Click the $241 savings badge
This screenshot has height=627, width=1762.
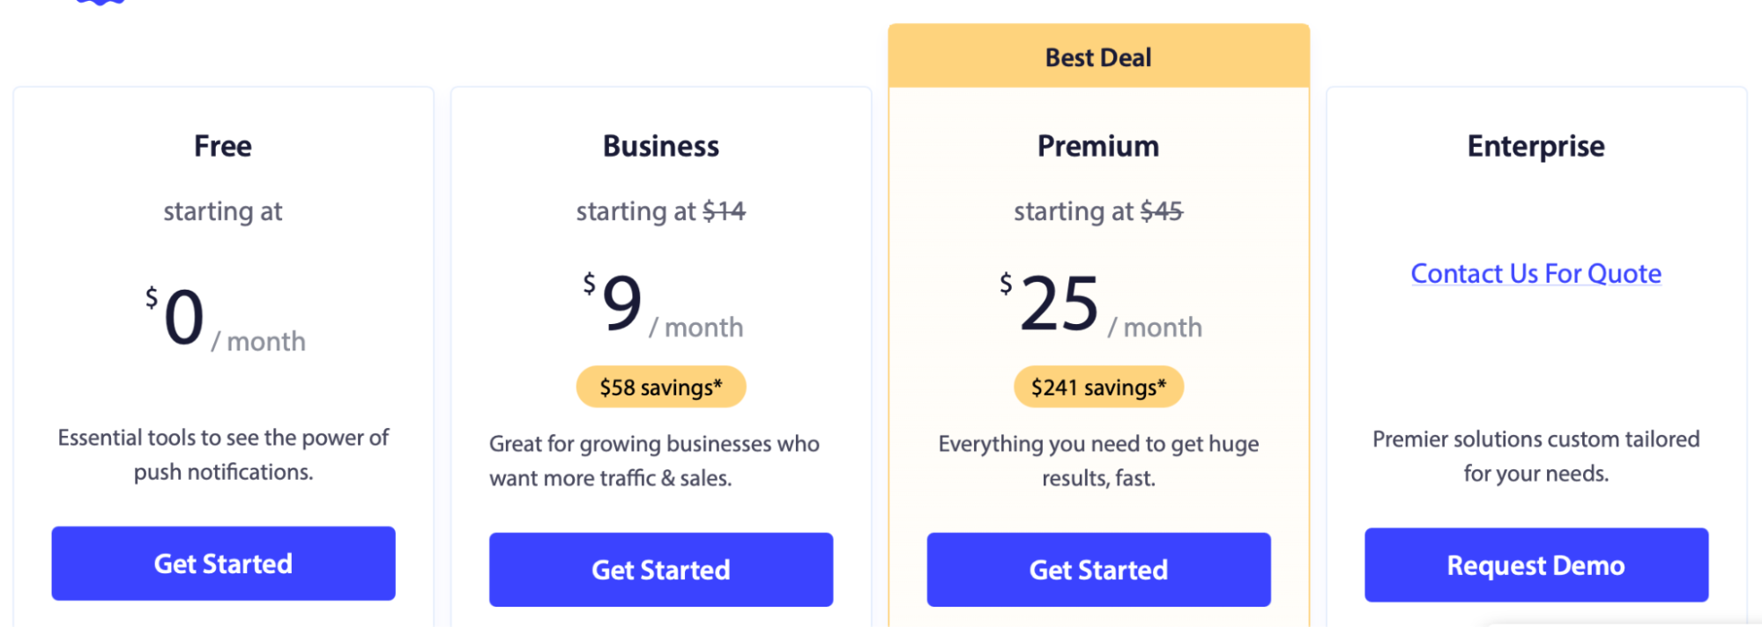click(1098, 387)
